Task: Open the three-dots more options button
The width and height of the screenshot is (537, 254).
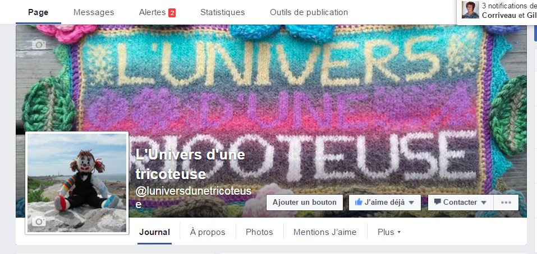Action: point(506,203)
